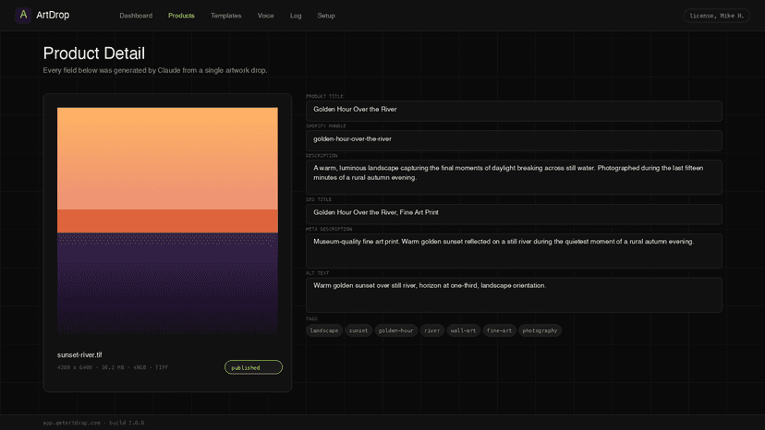The height and width of the screenshot is (430, 765).
Task: Click the build 1.0.0 footer text
Action: [x=127, y=423]
